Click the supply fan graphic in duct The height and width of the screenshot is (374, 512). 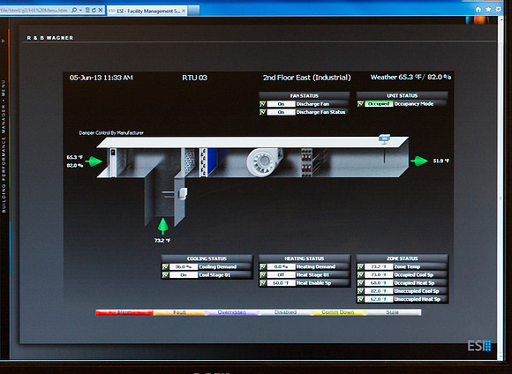(x=264, y=162)
